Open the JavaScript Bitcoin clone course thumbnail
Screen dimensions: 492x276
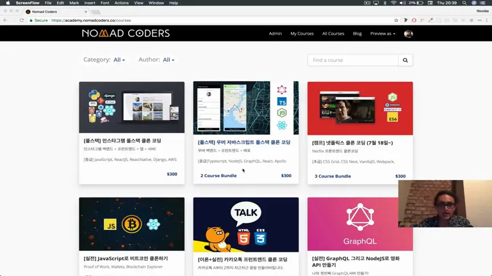point(132,224)
